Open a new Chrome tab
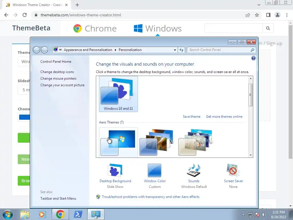 pos(77,5)
